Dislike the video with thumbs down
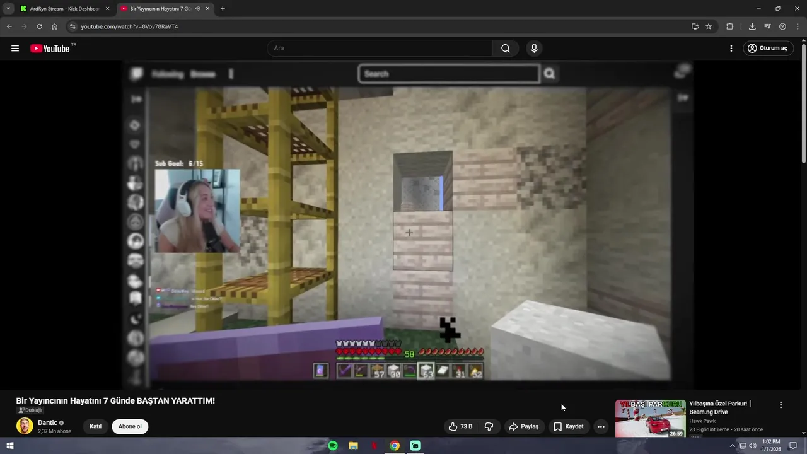 pyautogui.click(x=489, y=427)
